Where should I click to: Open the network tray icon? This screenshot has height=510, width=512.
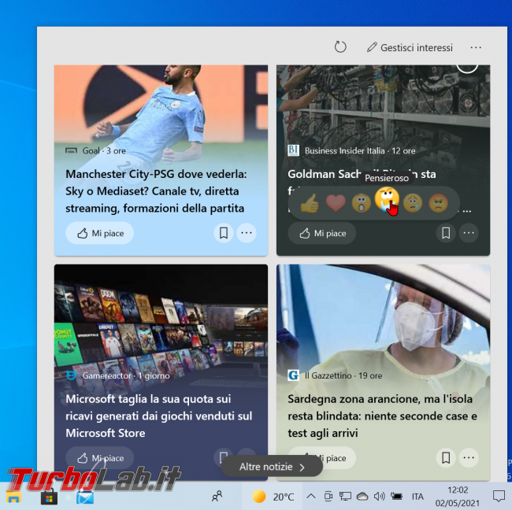345,497
